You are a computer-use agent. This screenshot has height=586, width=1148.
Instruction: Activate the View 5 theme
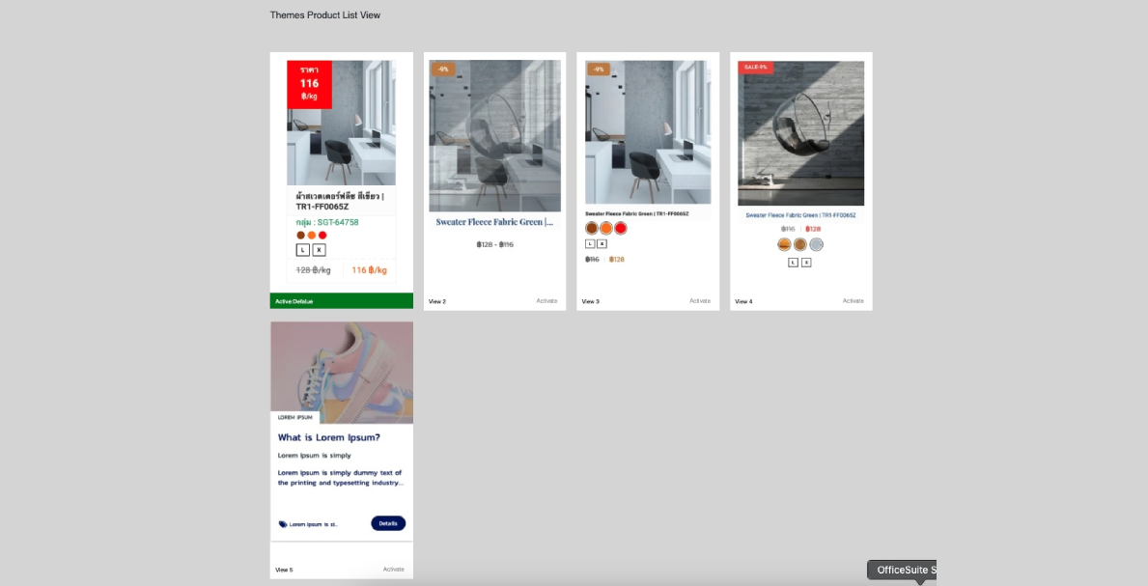[x=393, y=570]
